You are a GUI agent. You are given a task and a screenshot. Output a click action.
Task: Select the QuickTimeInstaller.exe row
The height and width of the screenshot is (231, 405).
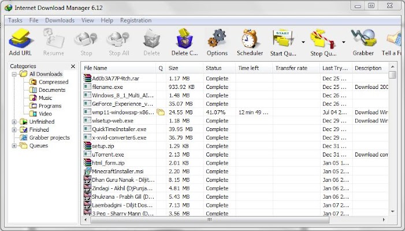point(235,129)
